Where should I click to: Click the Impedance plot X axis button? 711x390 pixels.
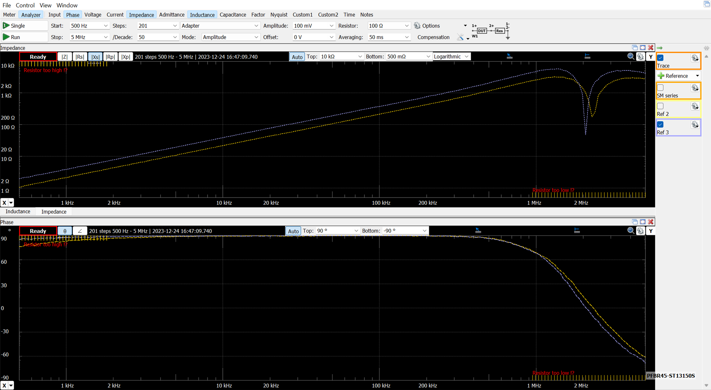4,203
